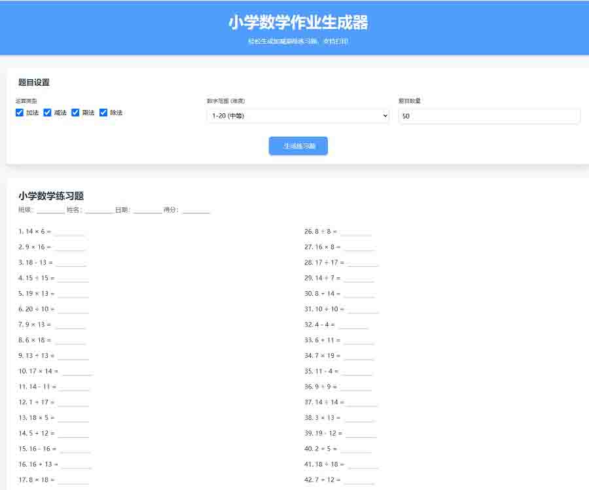Click the answer blank for 18 - 13
The height and width of the screenshot is (490, 589).
click(71, 263)
